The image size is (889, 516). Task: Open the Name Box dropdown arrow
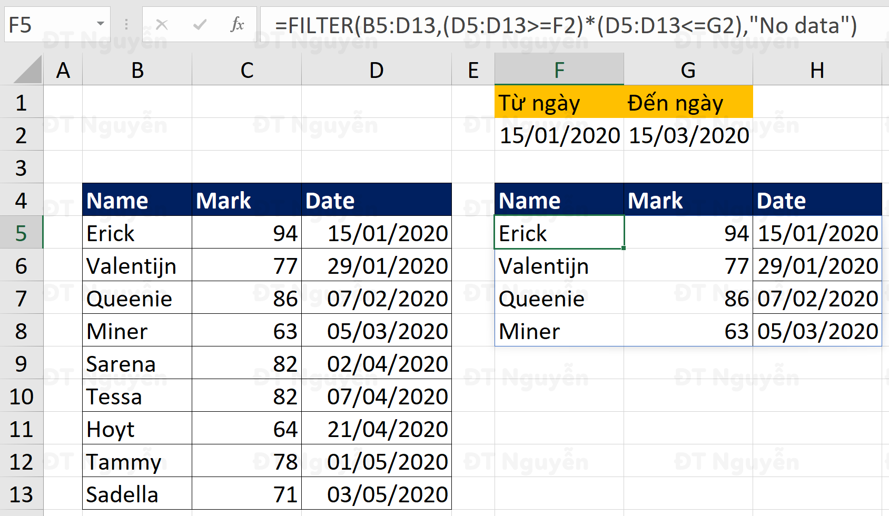pyautogui.click(x=100, y=24)
